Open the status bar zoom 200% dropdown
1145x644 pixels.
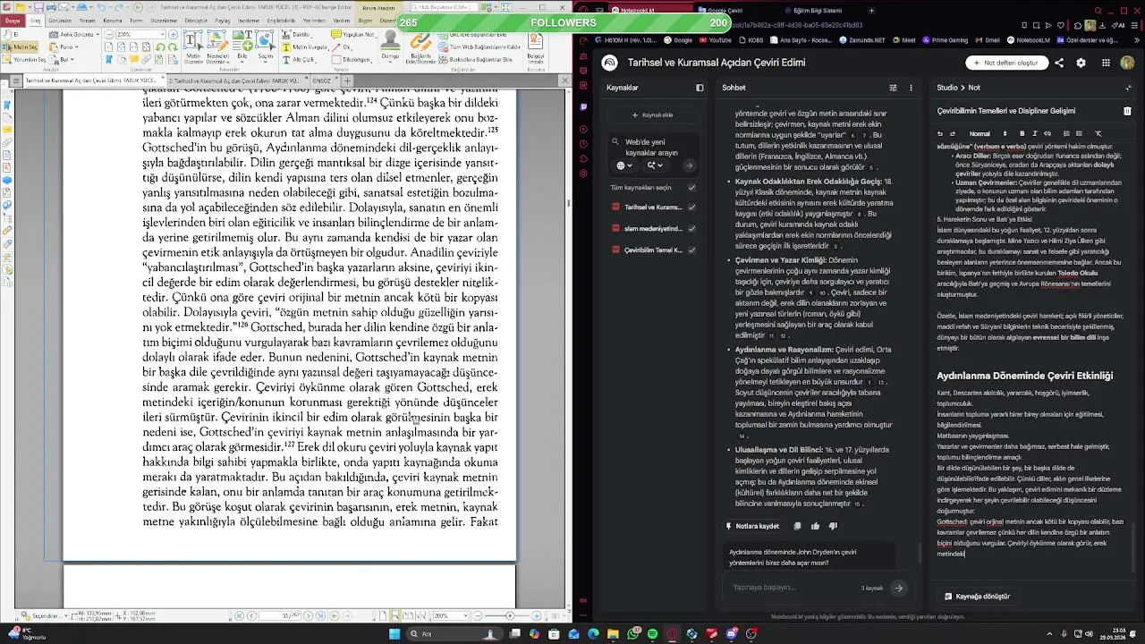(465, 615)
